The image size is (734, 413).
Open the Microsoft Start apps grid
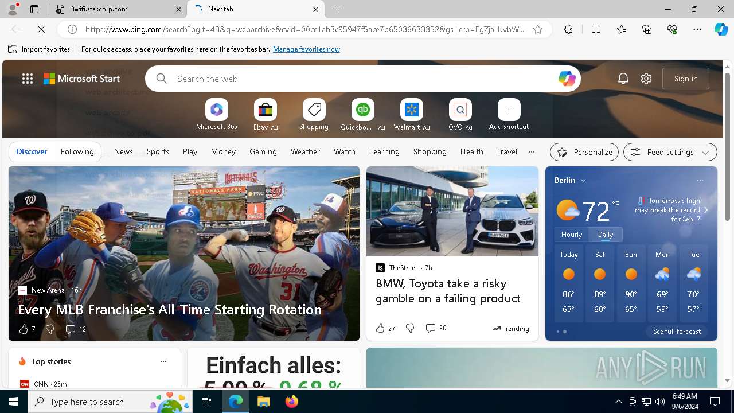coord(28,79)
